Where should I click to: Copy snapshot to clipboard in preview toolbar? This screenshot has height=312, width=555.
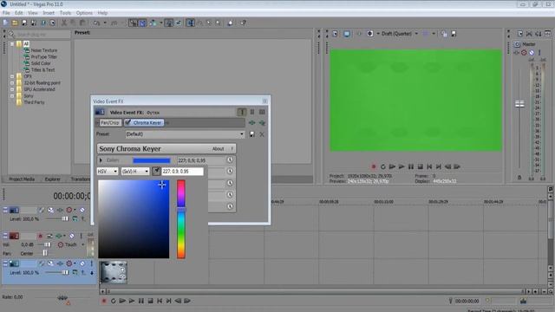click(444, 34)
